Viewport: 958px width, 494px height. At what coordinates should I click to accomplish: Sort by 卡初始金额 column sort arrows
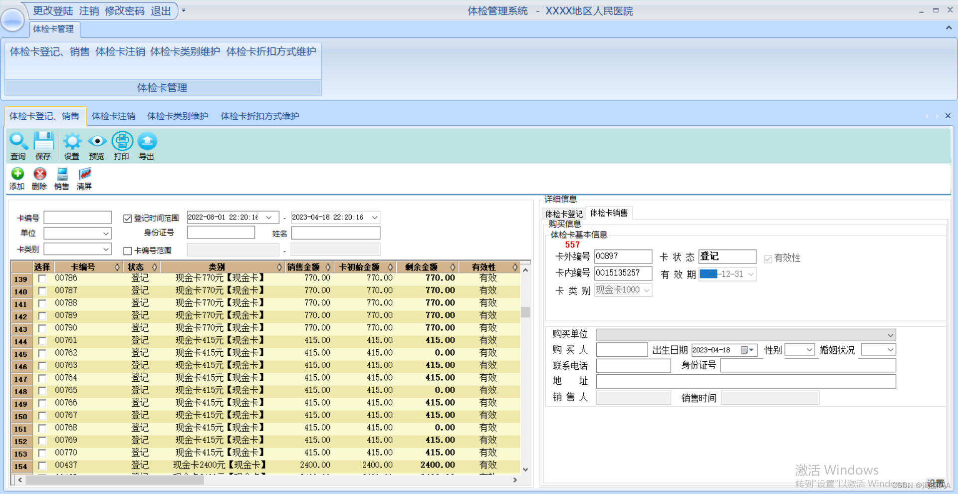390,267
